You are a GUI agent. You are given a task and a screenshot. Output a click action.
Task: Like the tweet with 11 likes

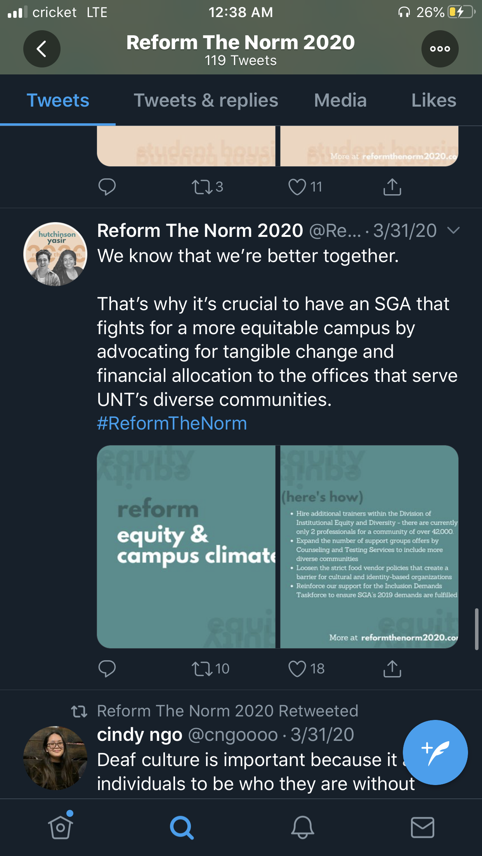coord(297,187)
